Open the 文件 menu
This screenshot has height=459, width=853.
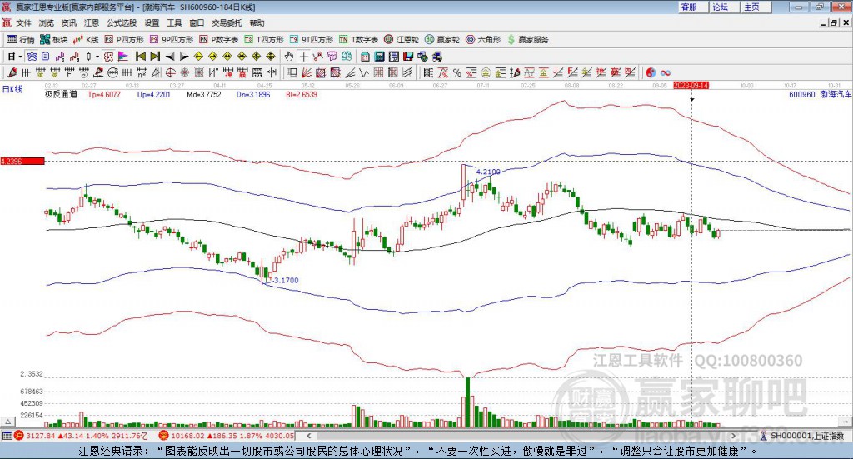(x=24, y=22)
